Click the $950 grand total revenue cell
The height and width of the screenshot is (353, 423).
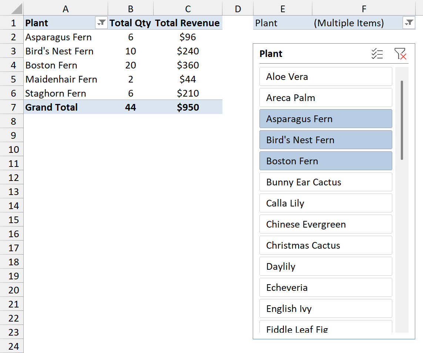[x=188, y=107]
